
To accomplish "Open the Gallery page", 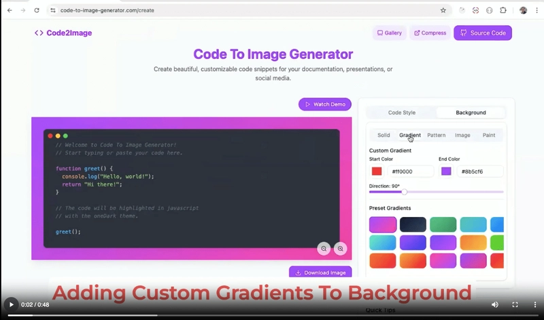I will tap(390, 33).
